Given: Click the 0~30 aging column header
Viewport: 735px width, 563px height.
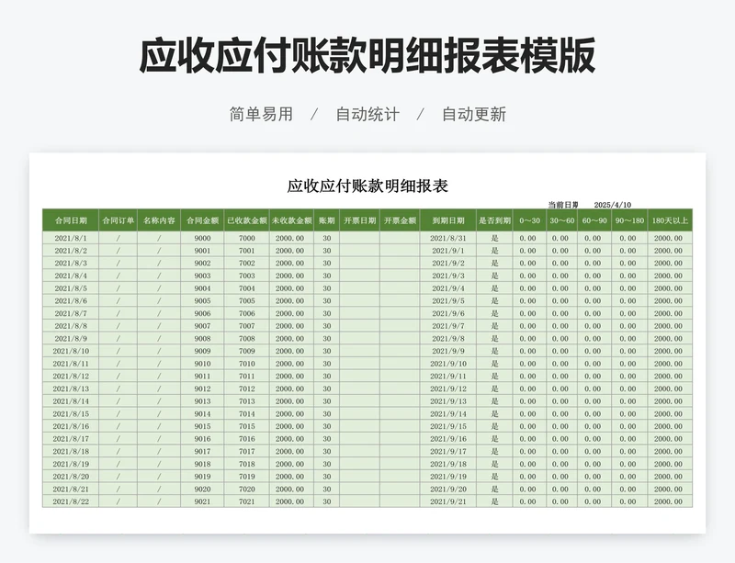Looking at the screenshot, I should pos(529,220).
